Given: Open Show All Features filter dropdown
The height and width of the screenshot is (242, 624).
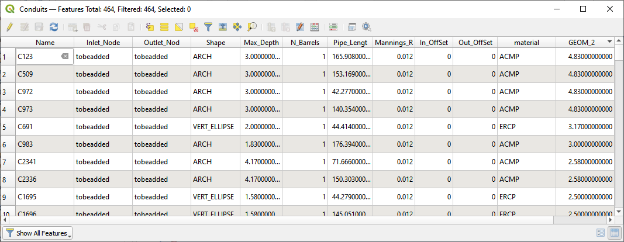Looking at the screenshot, I should pyautogui.click(x=38, y=233).
